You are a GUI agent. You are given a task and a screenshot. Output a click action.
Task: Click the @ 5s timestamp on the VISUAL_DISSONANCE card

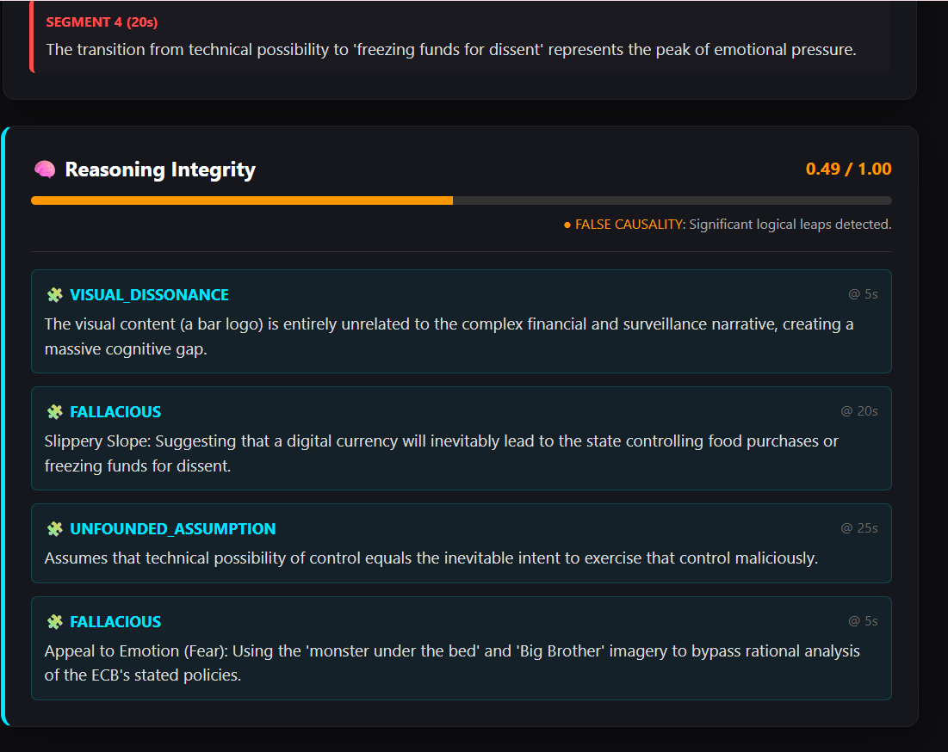coord(863,294)
